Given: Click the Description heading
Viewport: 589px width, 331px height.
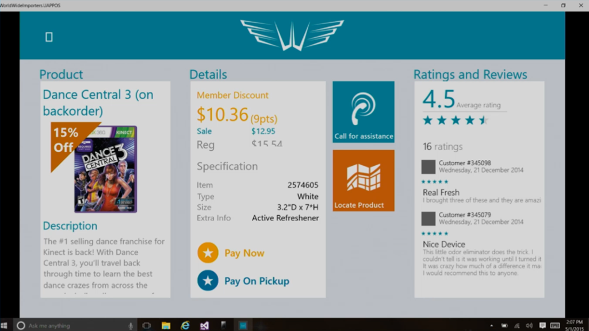Looking at the screenshot, I should (70, 226).
